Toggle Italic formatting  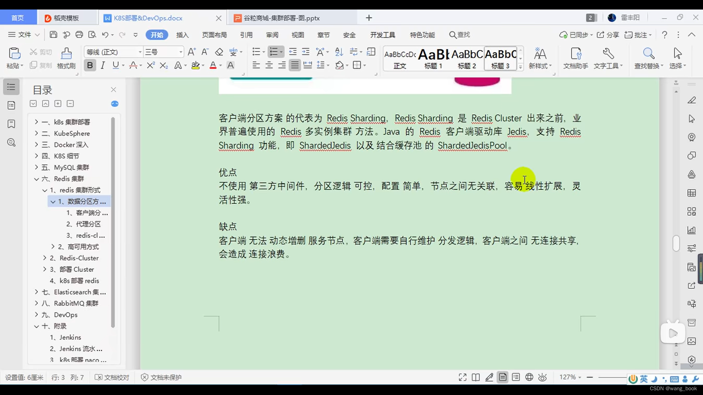[103, 65]
